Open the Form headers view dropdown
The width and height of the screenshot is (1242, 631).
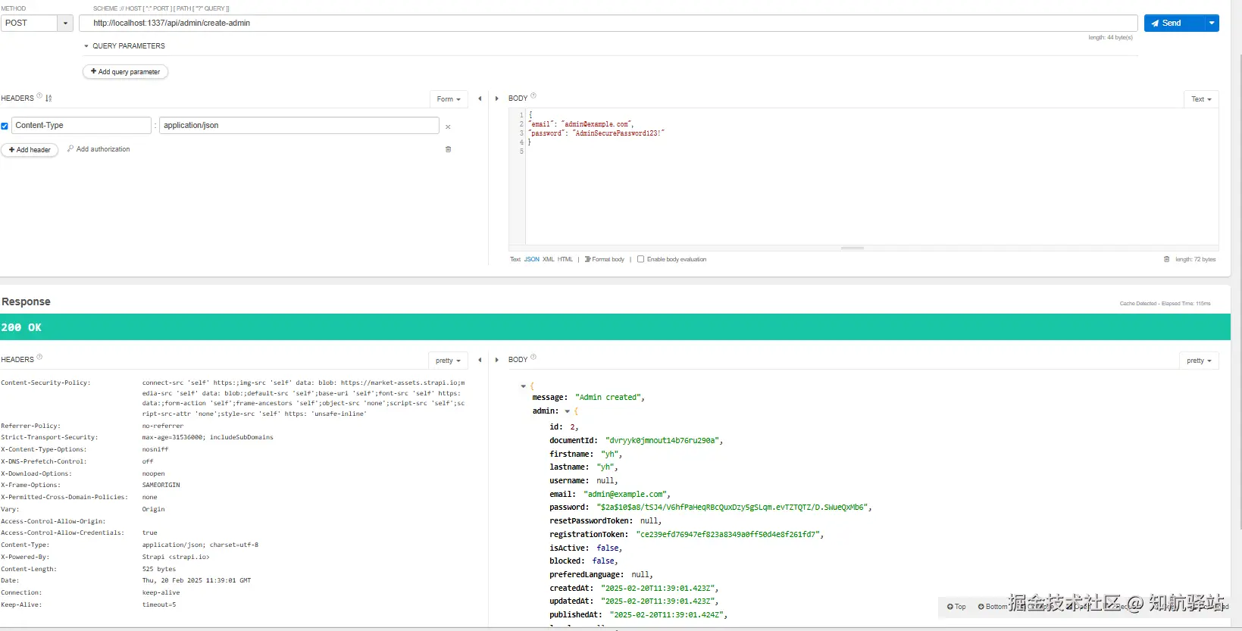point(449,99)
